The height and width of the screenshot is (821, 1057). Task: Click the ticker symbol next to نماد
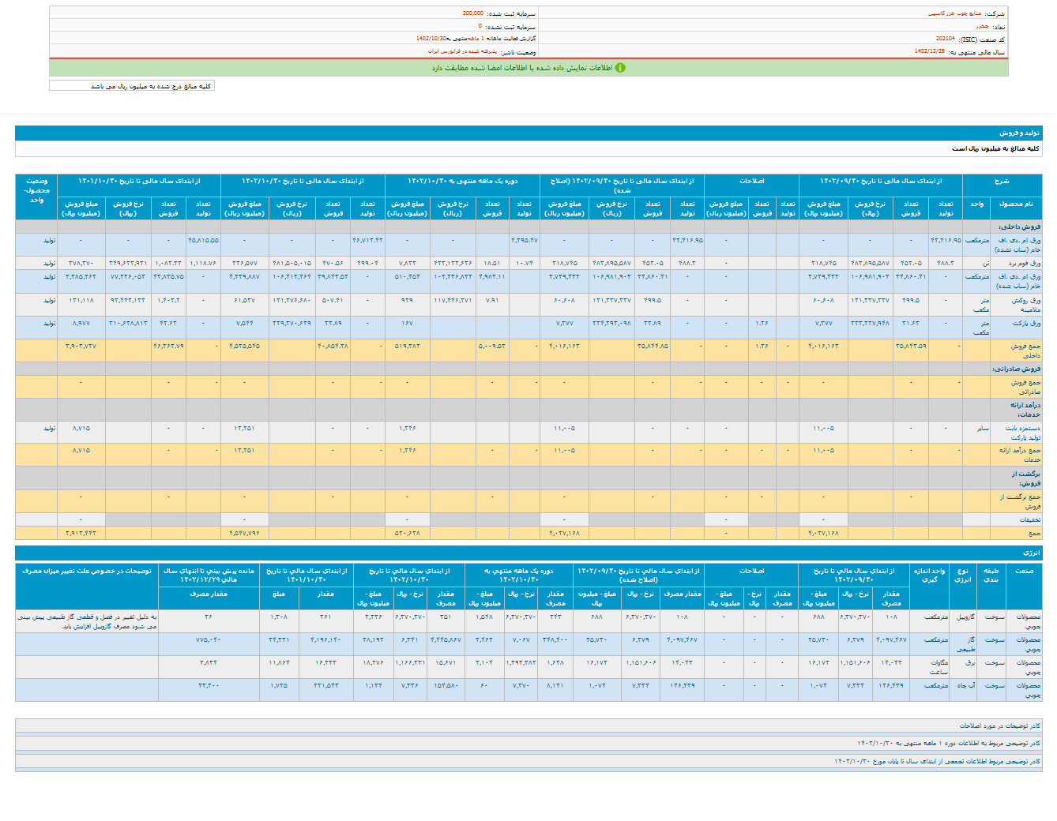[x=983, y=26]
